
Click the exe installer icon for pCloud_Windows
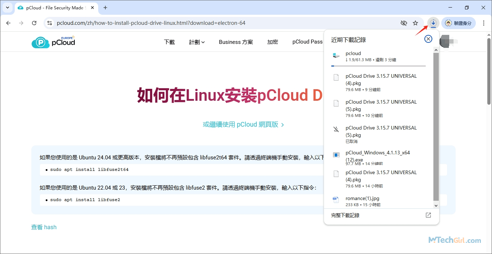click(x=336, y=155)
